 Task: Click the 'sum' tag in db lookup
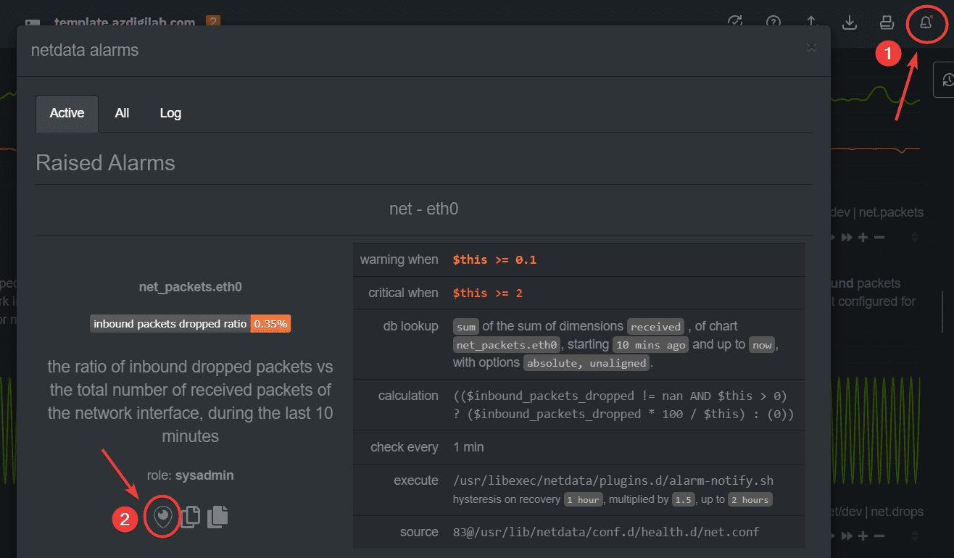click(466, 327)
